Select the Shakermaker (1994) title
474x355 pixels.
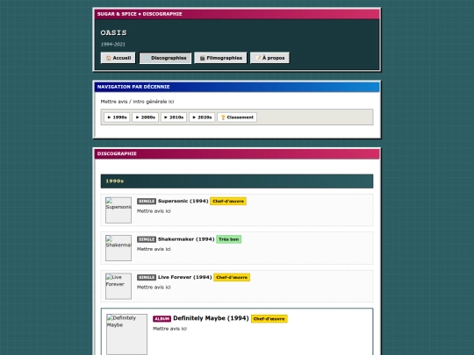click(x=186, y=239)
